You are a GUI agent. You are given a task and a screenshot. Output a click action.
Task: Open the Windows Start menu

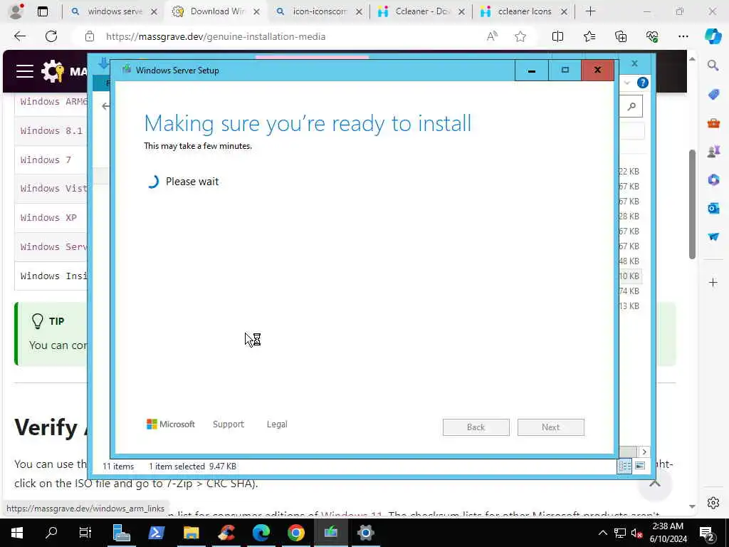pos(17,533)
